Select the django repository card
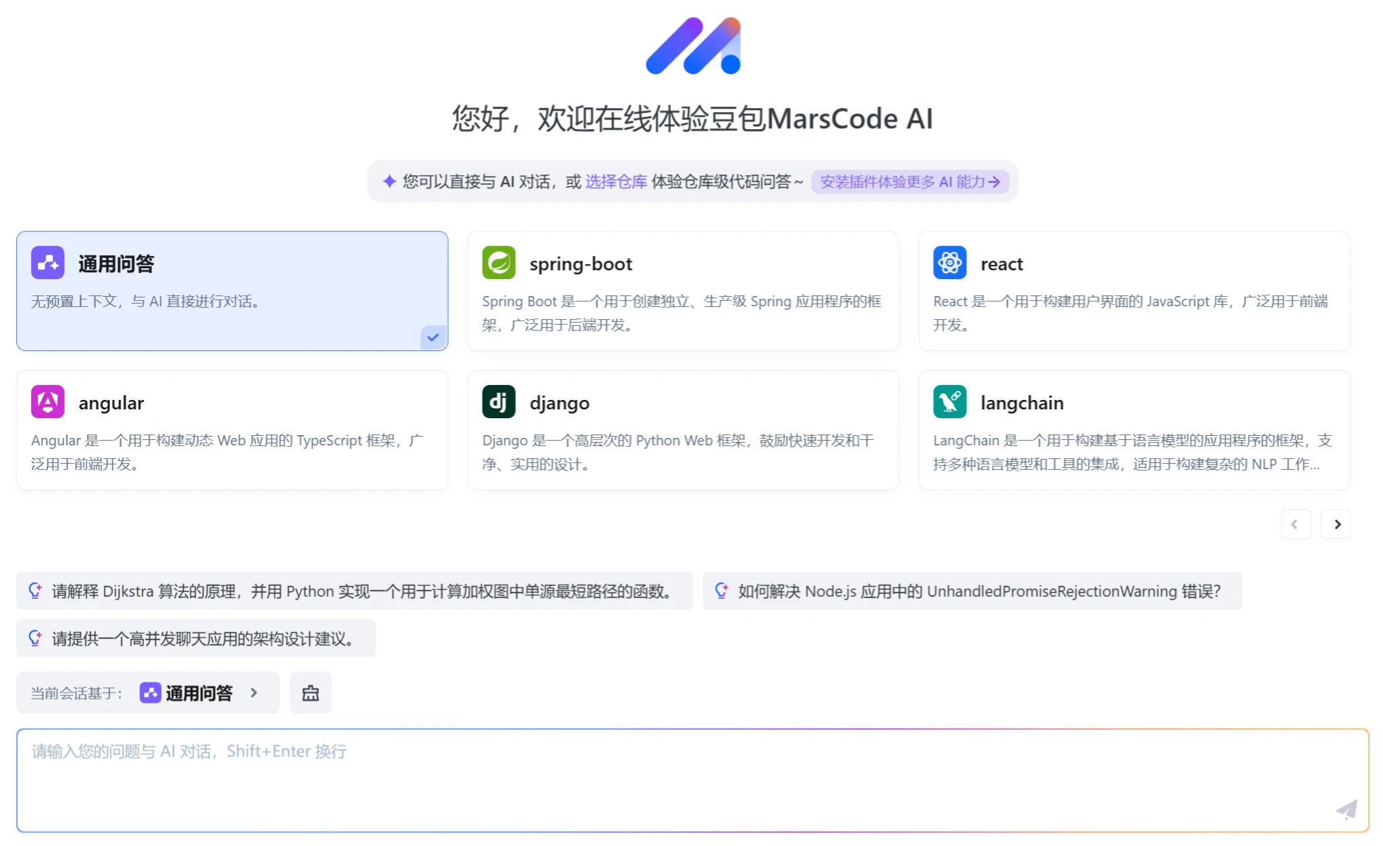Image resolution: width=1383 pixels, height=846 pixels. [x=683, y=430]
